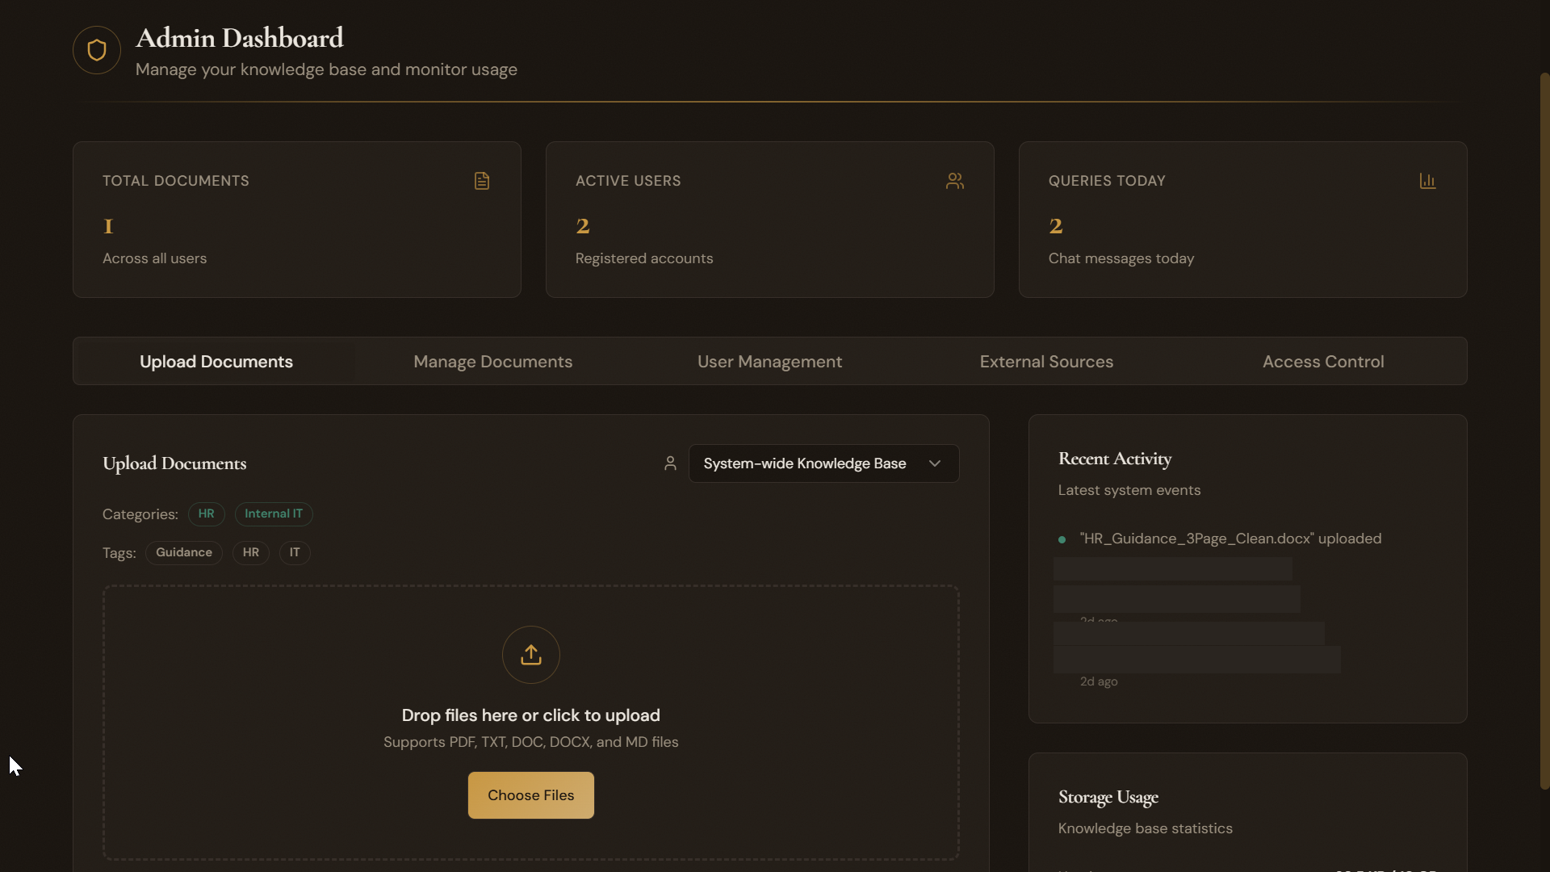Toggle the IT tag
Image resolution: width=1550 pixels, height=872 pixels.
(x=294, y=552)
